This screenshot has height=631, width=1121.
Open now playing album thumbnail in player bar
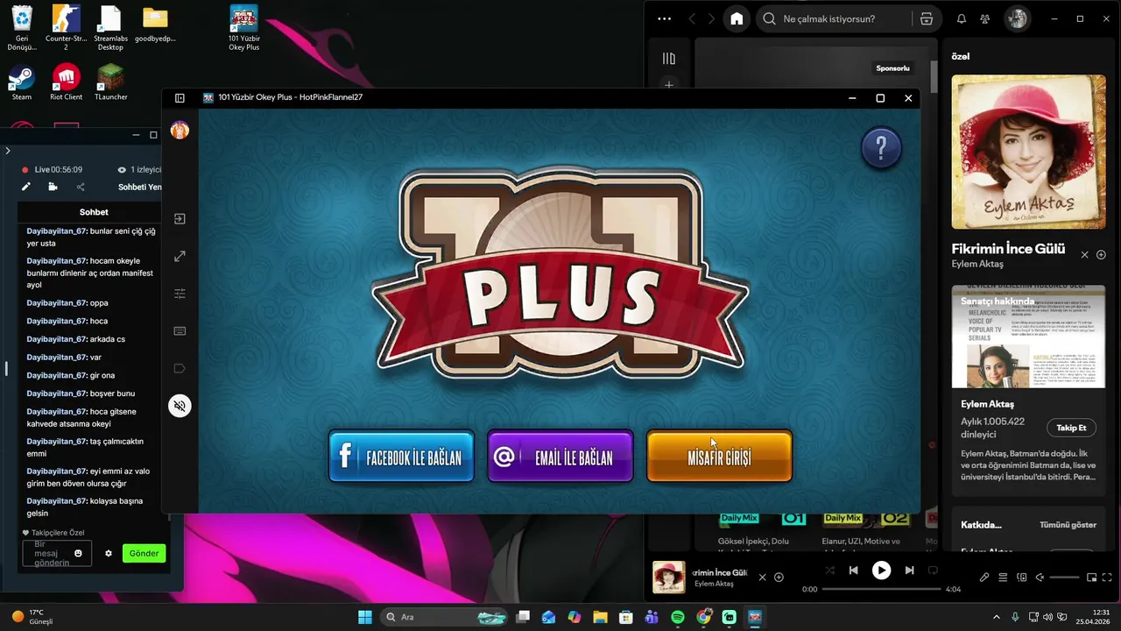[669, 578]
